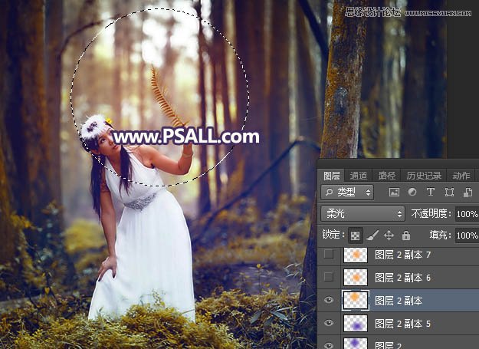479x349 pixels.
Task: Filter layers by smart object icon
Action: tap(468, 192)
